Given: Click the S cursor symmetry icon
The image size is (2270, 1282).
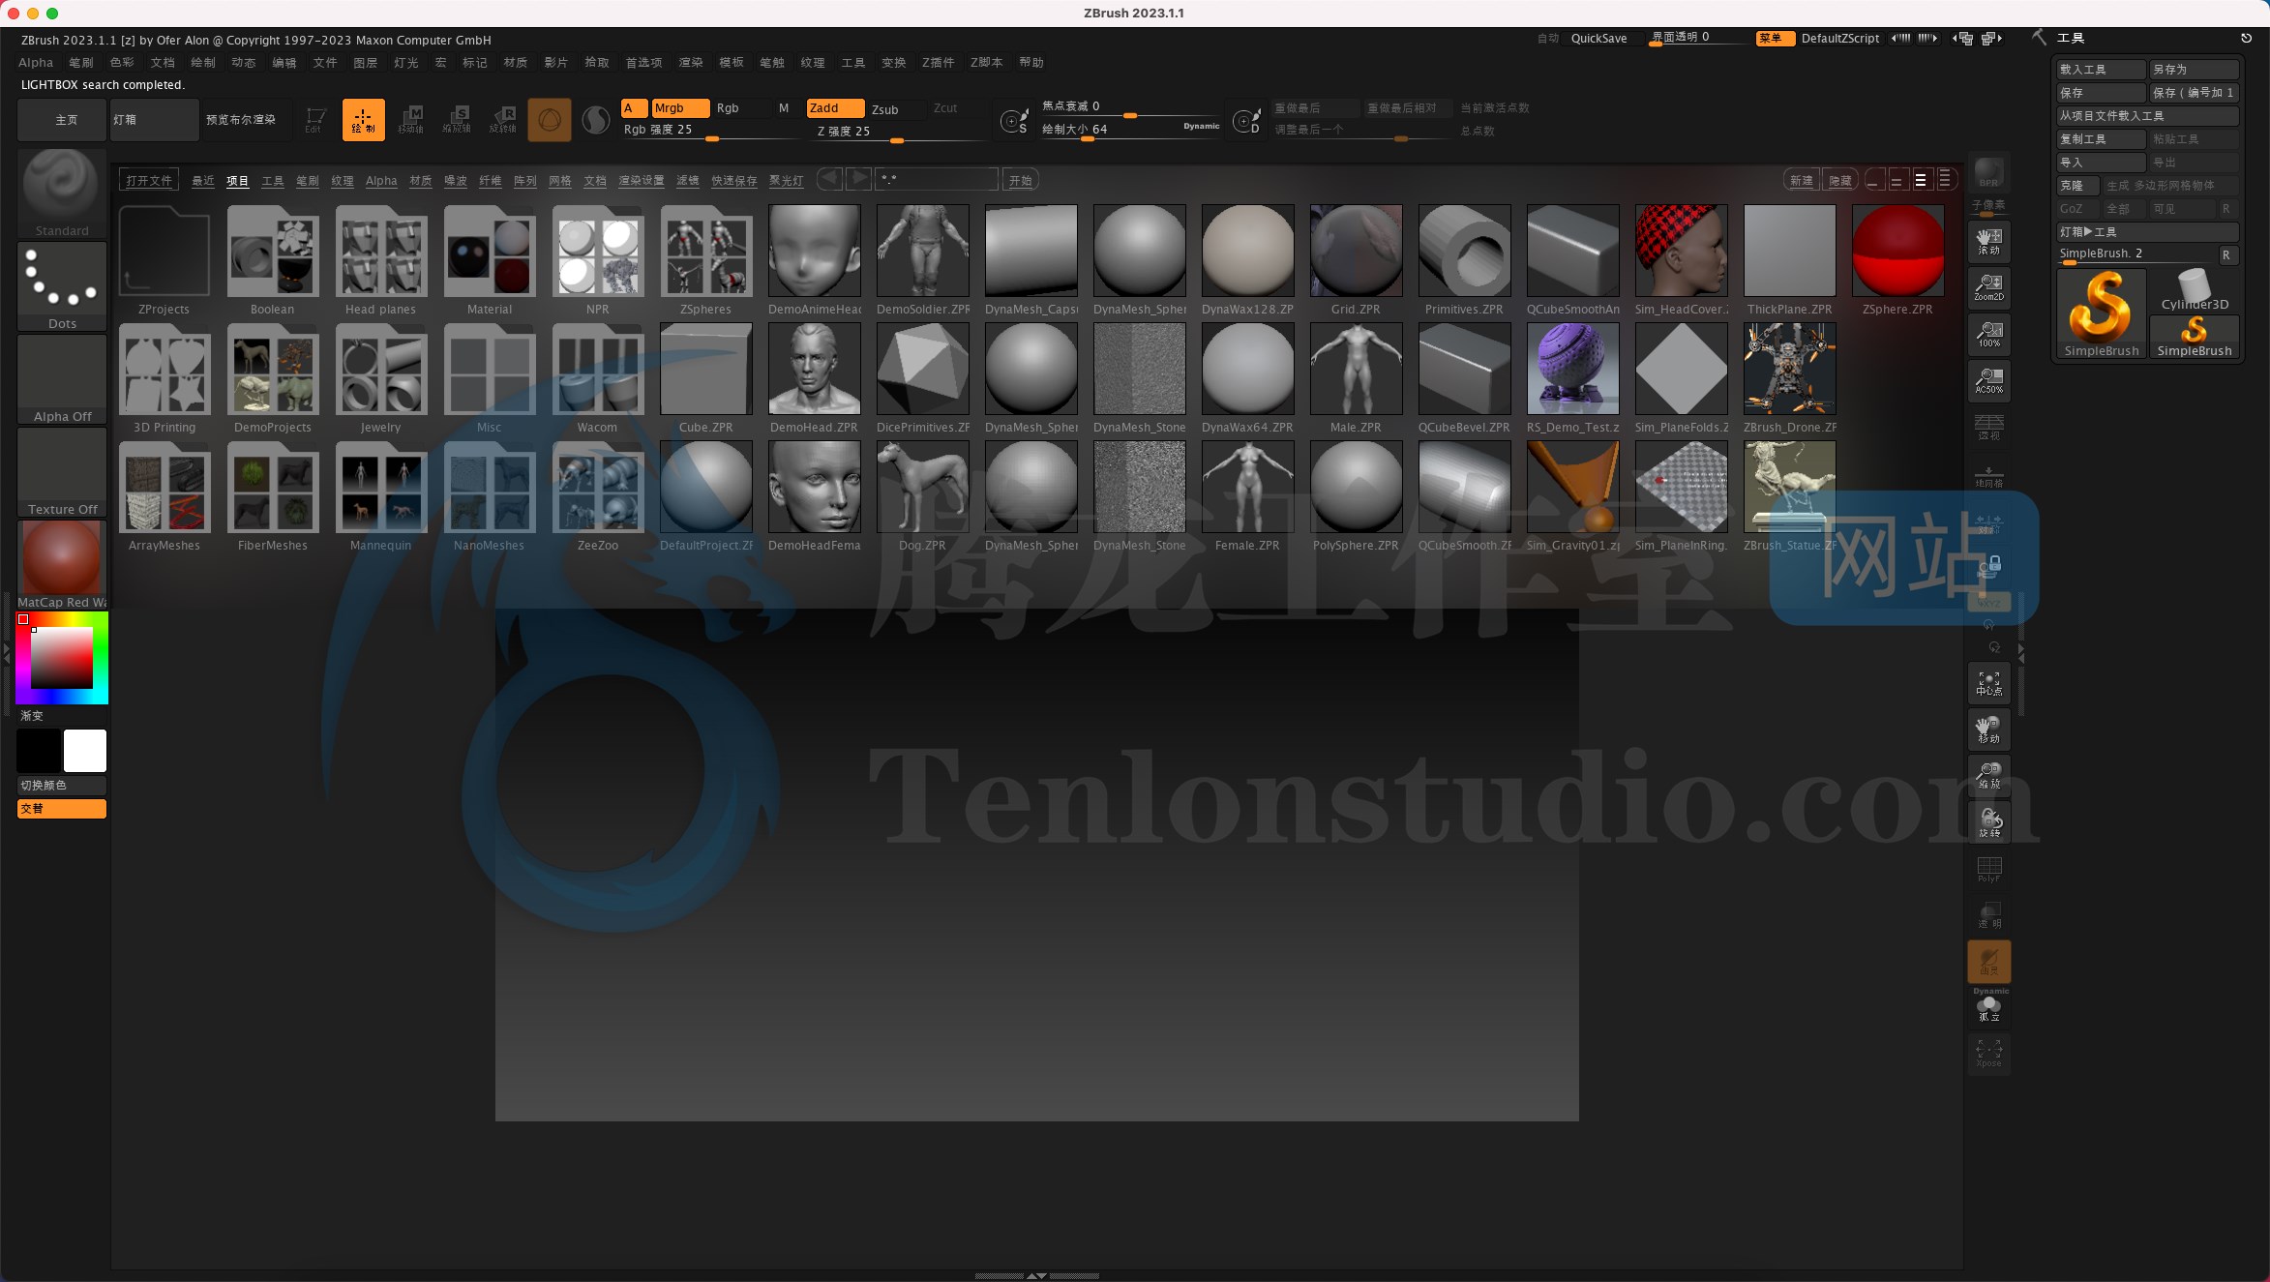Looking at the screenshot, I should [x=1014, y=121].
